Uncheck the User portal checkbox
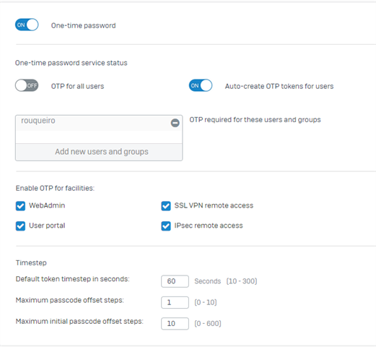 click(x=20, y=226)
